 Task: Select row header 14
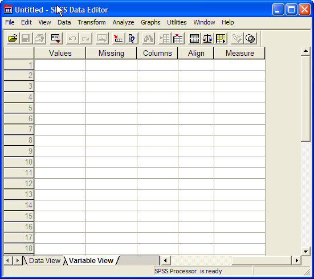(19, 205)
